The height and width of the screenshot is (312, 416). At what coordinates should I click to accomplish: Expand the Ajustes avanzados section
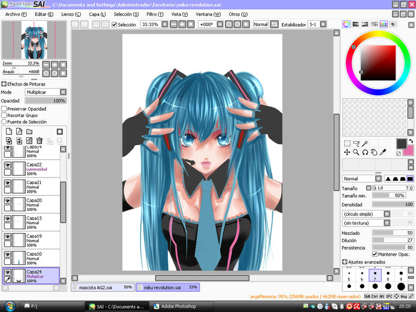pyautogui.click(x=344, y=262)
